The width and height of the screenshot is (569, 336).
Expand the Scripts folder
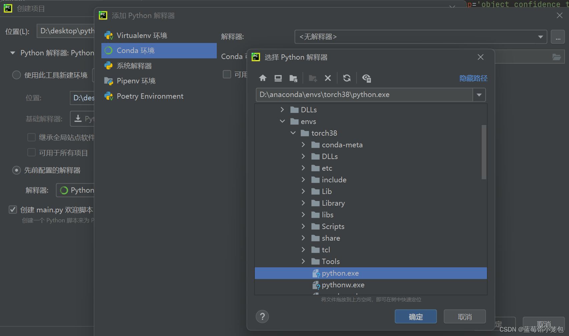(x=303, y=226)
